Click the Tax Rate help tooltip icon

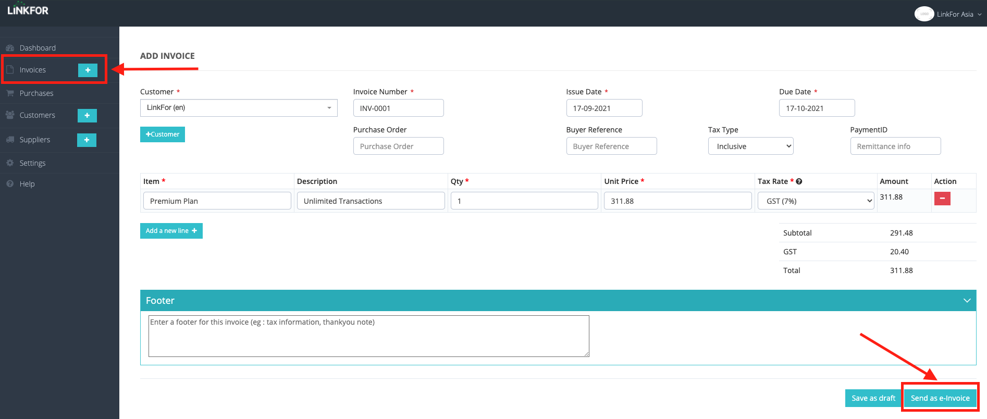tap(799, 181)
